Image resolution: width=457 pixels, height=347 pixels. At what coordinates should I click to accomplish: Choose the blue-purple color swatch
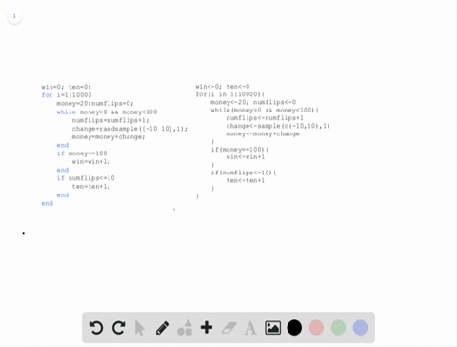[360, 328]
